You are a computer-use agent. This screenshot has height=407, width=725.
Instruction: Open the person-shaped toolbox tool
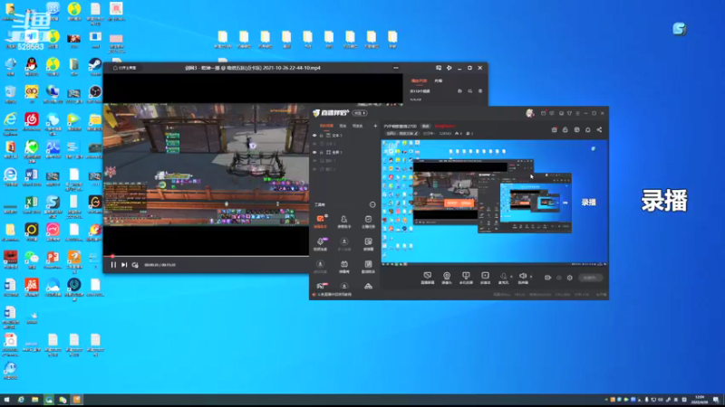tap(344, 221)
